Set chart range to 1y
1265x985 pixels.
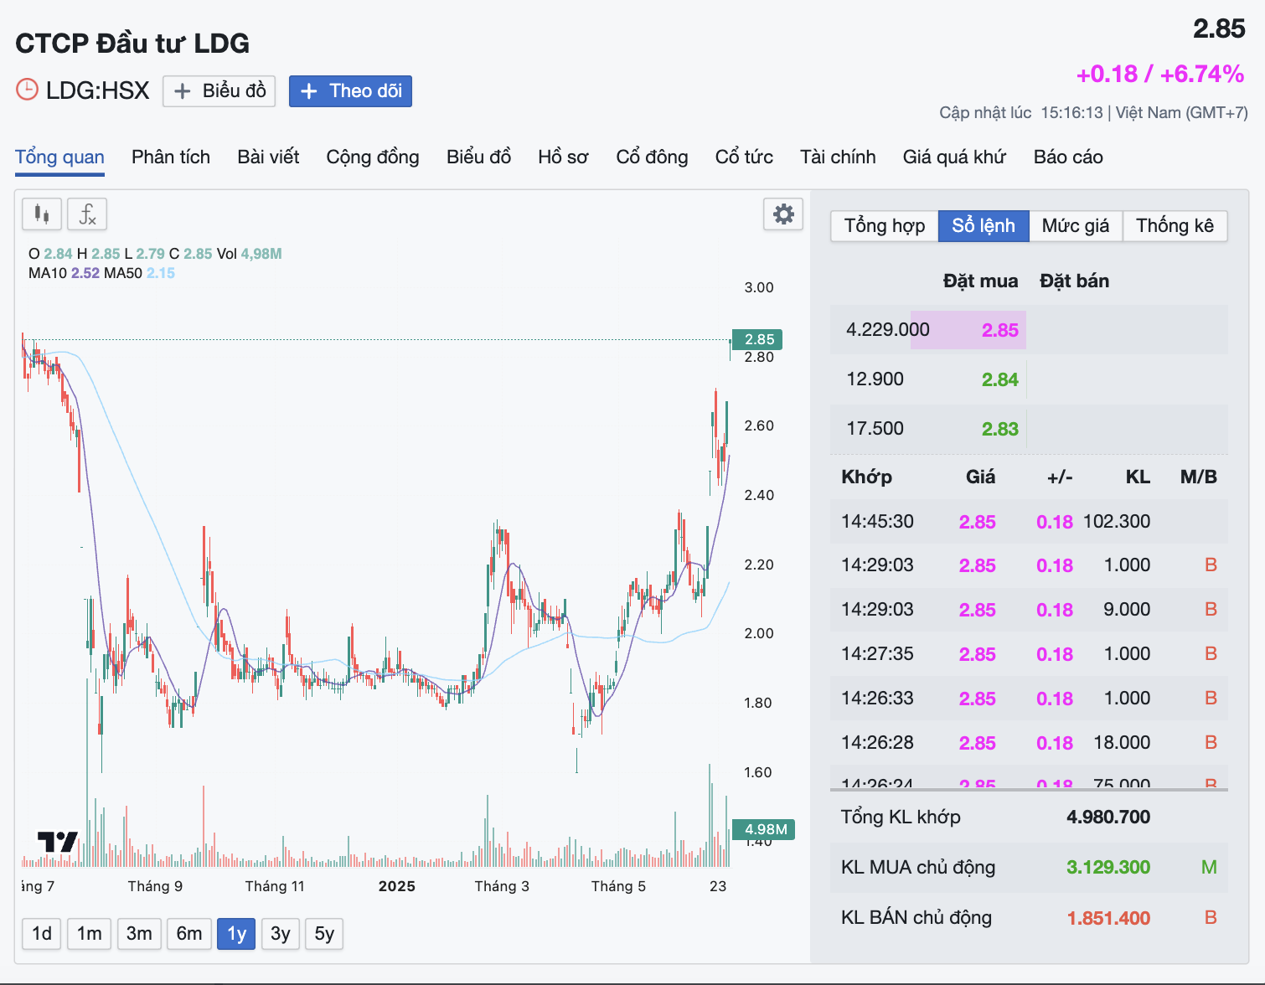[236, 934]
